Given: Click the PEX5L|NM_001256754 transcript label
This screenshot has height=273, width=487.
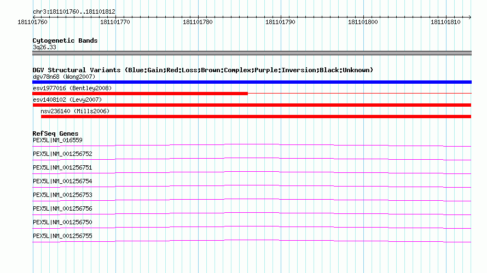Looking at the screenshot, I should pos(62,181).
